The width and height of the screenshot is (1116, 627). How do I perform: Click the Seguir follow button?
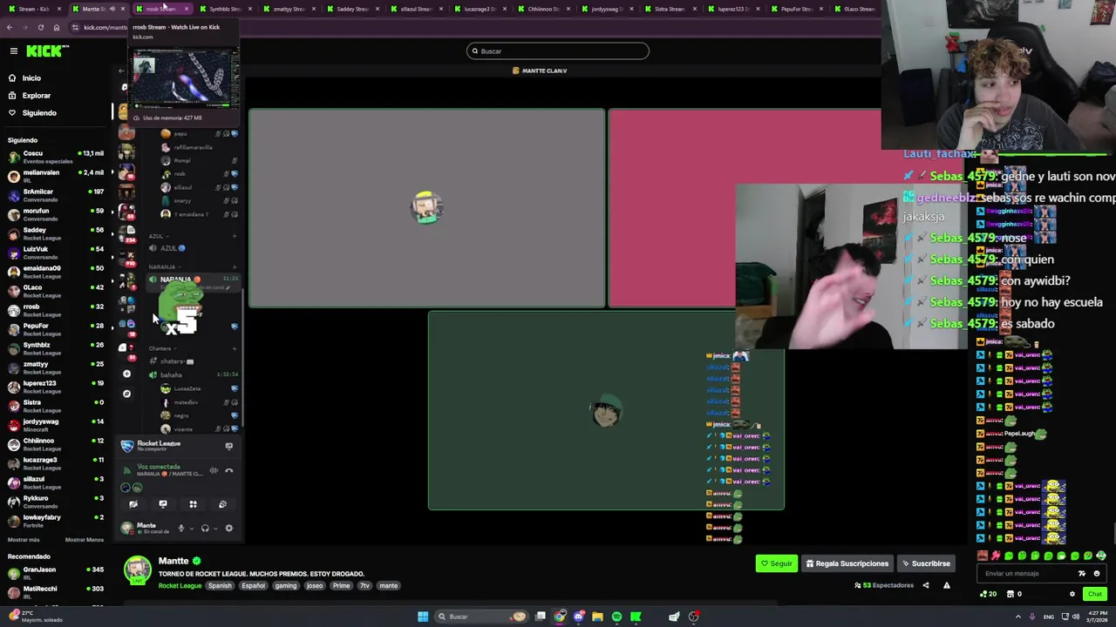776,563
